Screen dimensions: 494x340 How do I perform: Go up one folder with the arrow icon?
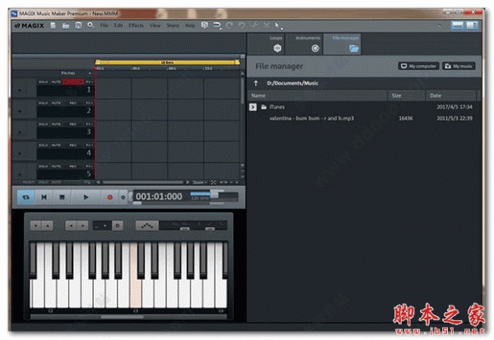256,83
